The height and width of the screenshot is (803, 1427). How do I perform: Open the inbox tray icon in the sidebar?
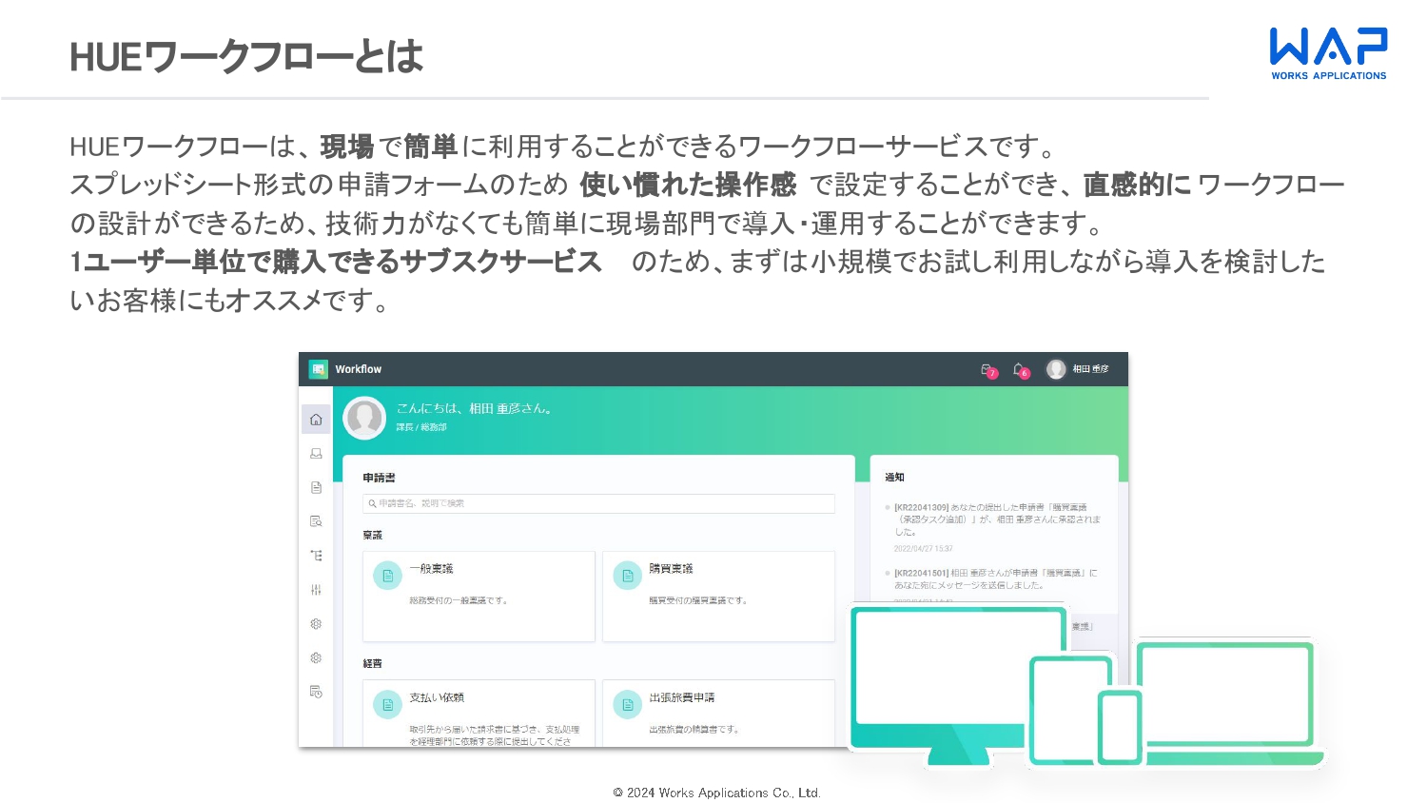click(x=316, y=454)
